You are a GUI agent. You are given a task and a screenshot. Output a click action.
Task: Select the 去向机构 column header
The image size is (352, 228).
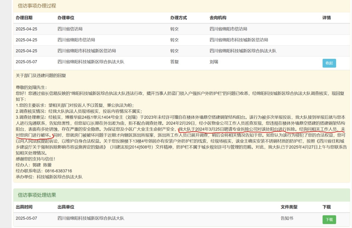click(218, 18)
